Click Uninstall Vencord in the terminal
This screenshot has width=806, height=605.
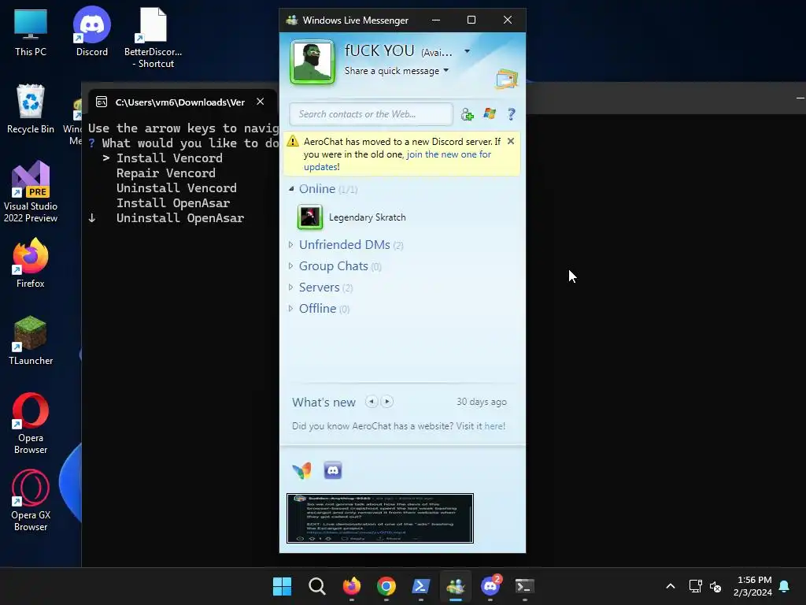click(x=176, y=187)
